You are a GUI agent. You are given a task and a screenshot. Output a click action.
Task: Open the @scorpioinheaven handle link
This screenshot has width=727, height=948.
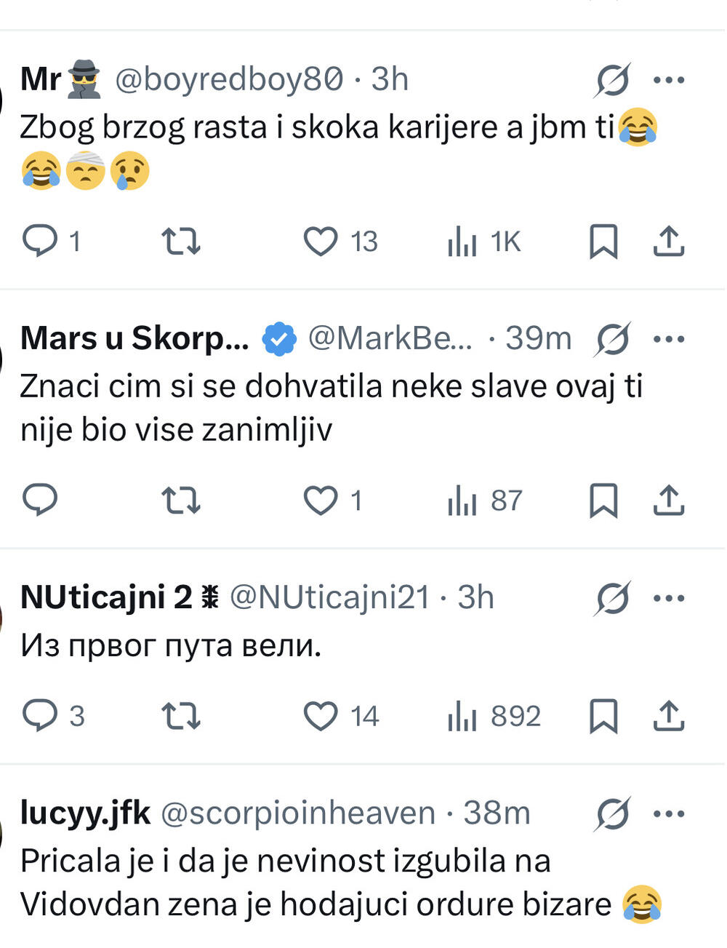click(297, 813)
